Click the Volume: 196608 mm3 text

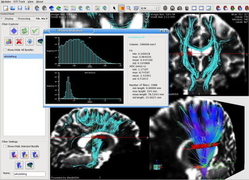142,44
